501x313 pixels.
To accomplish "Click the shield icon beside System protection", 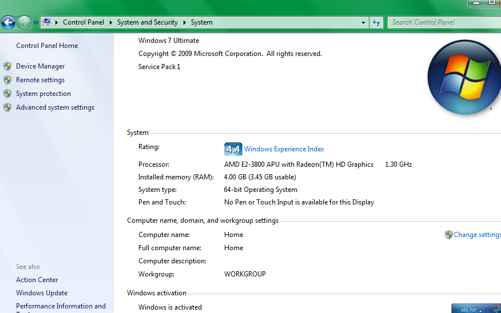I will tap(7, 94).
